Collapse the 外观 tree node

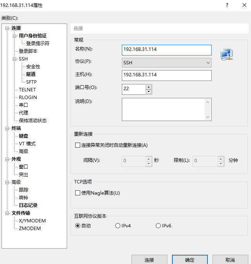pos(7,159)
